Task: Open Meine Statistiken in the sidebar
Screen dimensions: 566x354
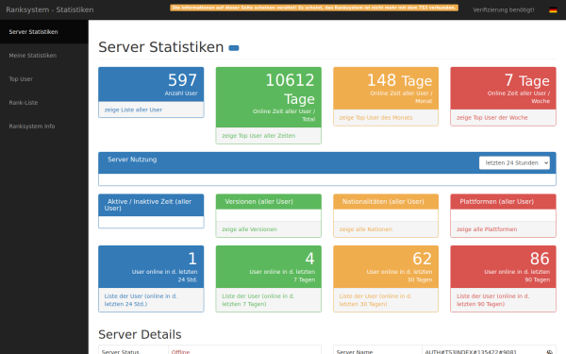Action: [x=44, y=56]
